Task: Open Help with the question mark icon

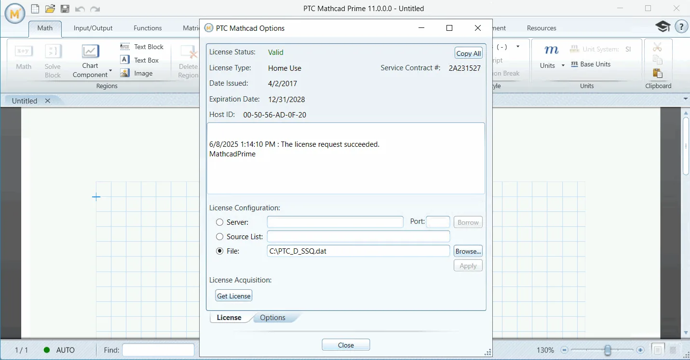Action: pos(681,27)
